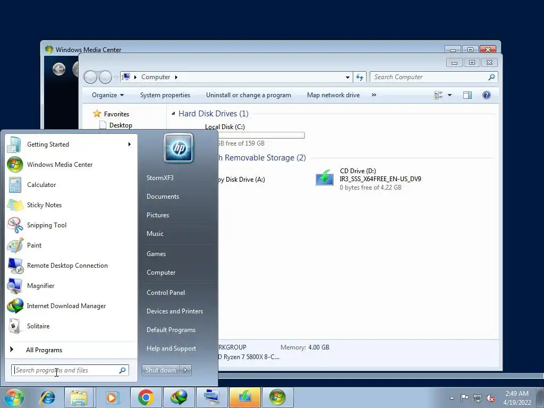This screenshot has width=544, height=408.
Task: Click the HP user account picture
Action: coord(178,148)
